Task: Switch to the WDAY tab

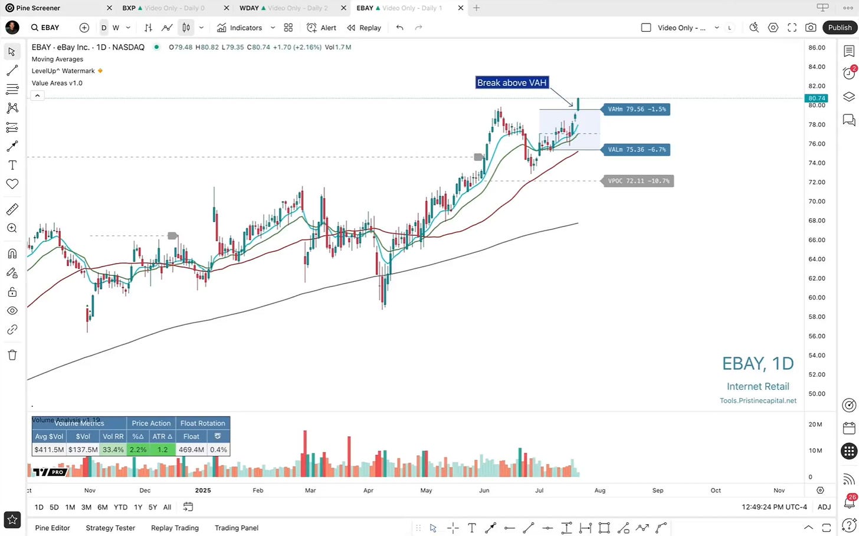Action: tap(284, 8)
